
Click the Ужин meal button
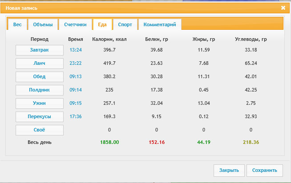[40, 103]
